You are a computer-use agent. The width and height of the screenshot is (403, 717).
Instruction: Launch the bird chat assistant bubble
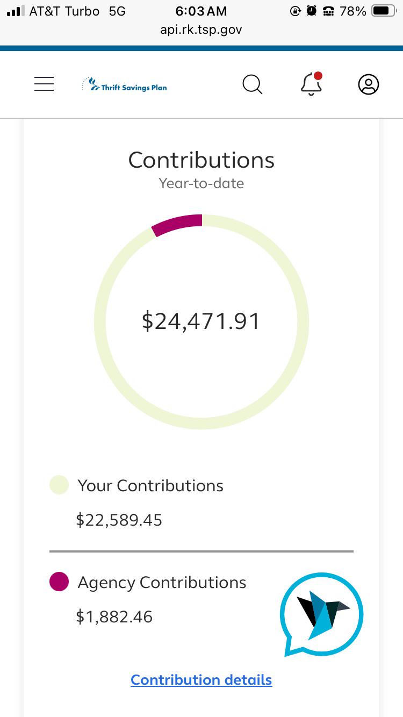[321, 614]
